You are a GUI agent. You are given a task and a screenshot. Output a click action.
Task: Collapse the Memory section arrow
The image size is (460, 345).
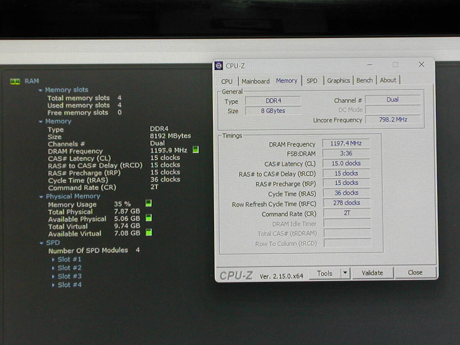pyautogui.click(x=41, y=122)
